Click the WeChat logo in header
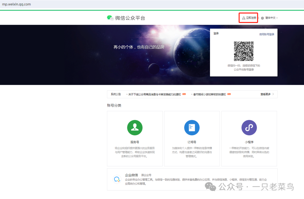 tap(110, 18)
